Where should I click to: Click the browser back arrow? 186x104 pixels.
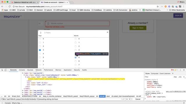click(2, 6)
